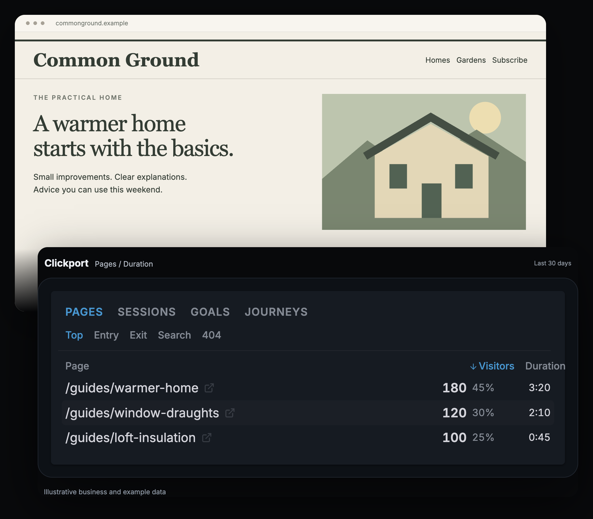Click the Clickport logo
Viewport: 593px width, 519px height.
66,263
